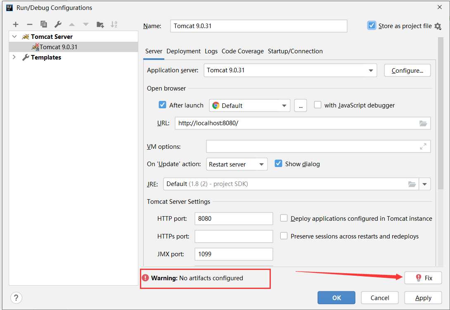
Task: Move configuration up with arrow icon
Action: (72, 24)
